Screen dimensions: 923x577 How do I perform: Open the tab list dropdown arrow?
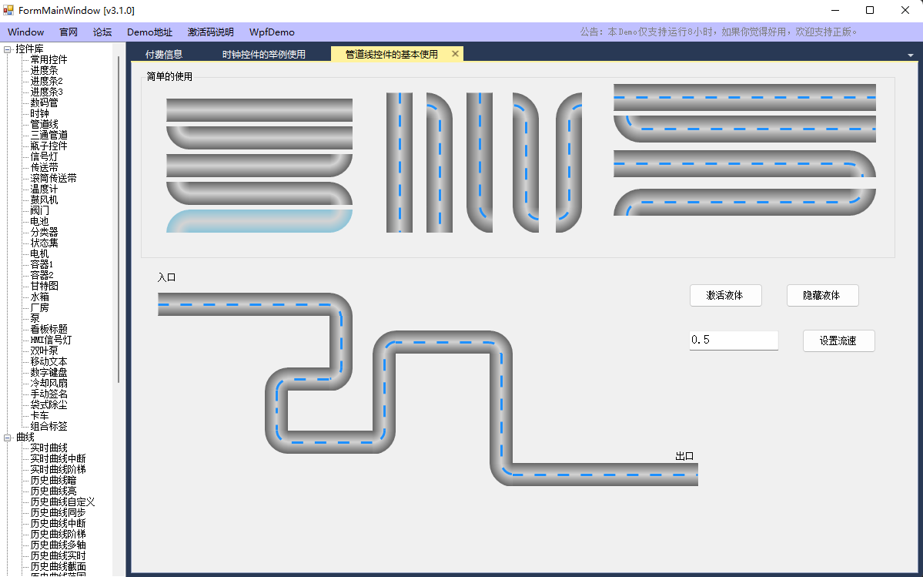pyautogui.click(x=911, y=55)
